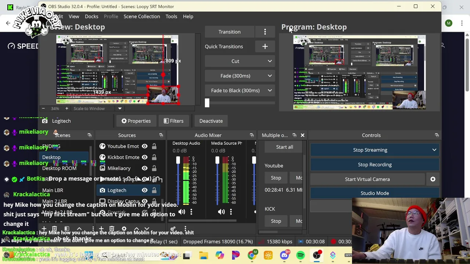470x264 pixels.
Task: Hide the Logitech camera source
Action: (145, 190)
